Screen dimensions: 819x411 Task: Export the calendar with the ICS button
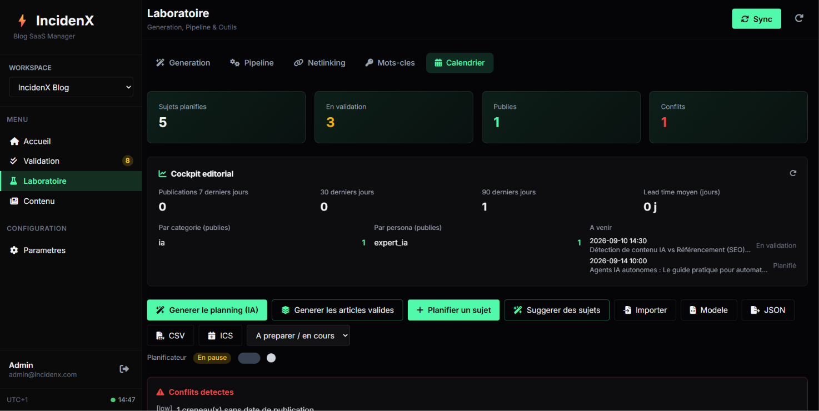(x=220, y=335)
